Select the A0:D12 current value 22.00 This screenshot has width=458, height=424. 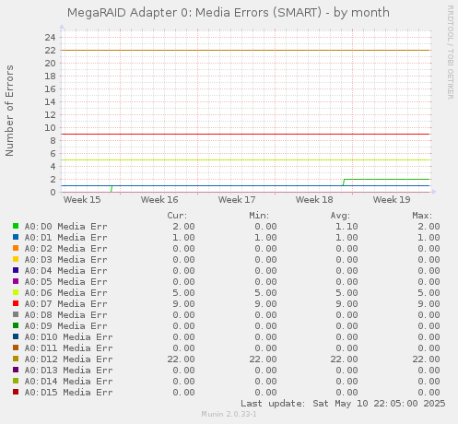181,359
